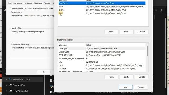
Task: Select system variable 'path' row
Action: [x=102, y=65]
